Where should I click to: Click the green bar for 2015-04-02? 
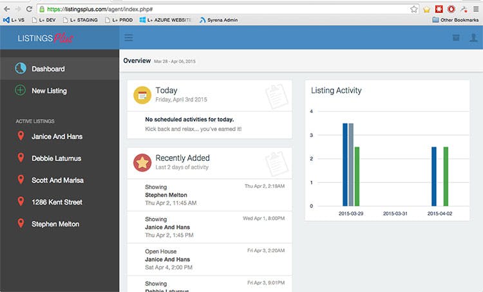pyautogui.click(x=446, y=176)
